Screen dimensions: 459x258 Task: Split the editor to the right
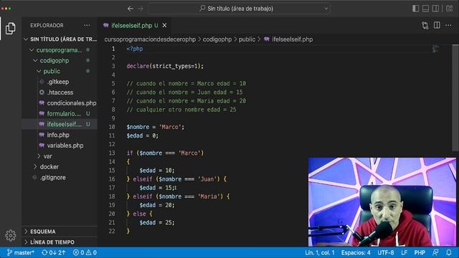(437, 26)
